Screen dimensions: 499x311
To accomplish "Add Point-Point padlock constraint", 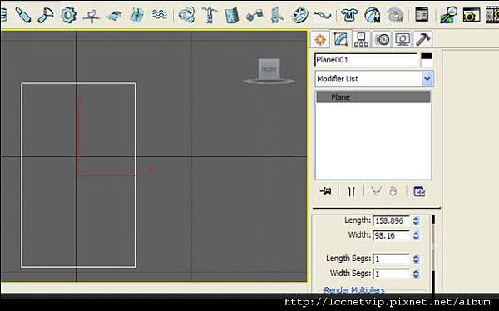I will [254, 15].
